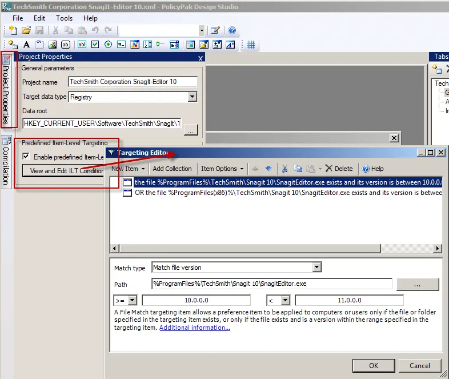Click the blue Help question mark icon
The height and width of the screenshot is (379, 449).
pyautogui.click(x=232, y=31)
